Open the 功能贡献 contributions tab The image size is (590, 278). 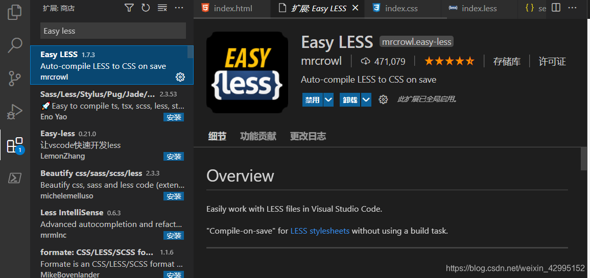pyautogui.click(x=258, y=136)
